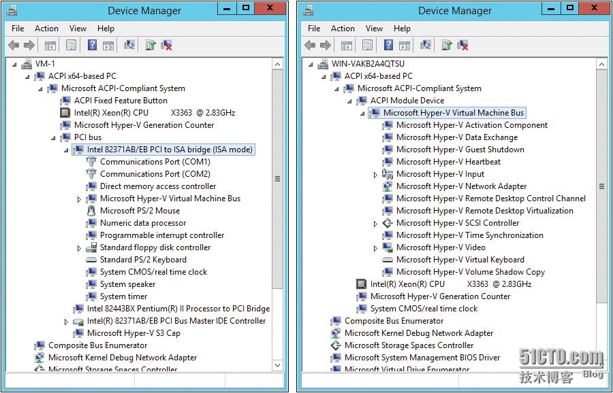Select System speaker device
The width and height of the screenshot is (613, 393).
127,284
